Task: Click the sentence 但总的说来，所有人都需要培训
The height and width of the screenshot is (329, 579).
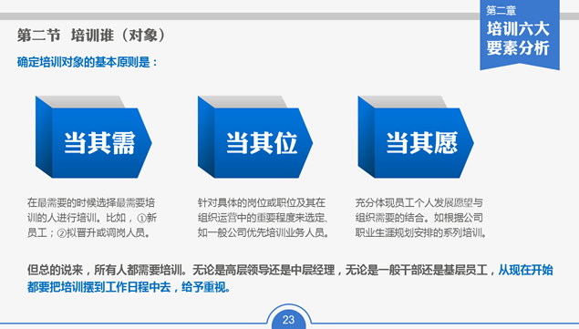Action: 107,270
